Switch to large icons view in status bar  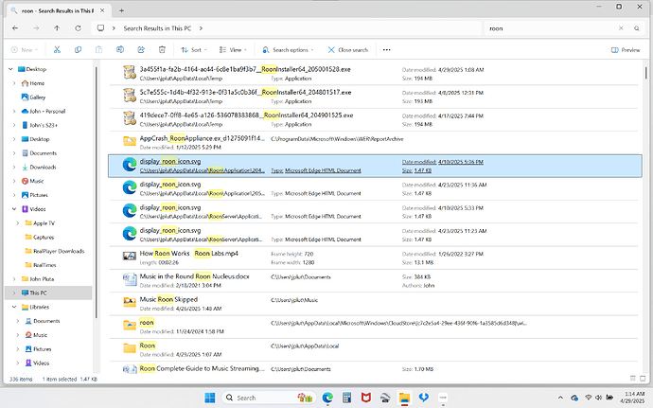click(643, 379)
